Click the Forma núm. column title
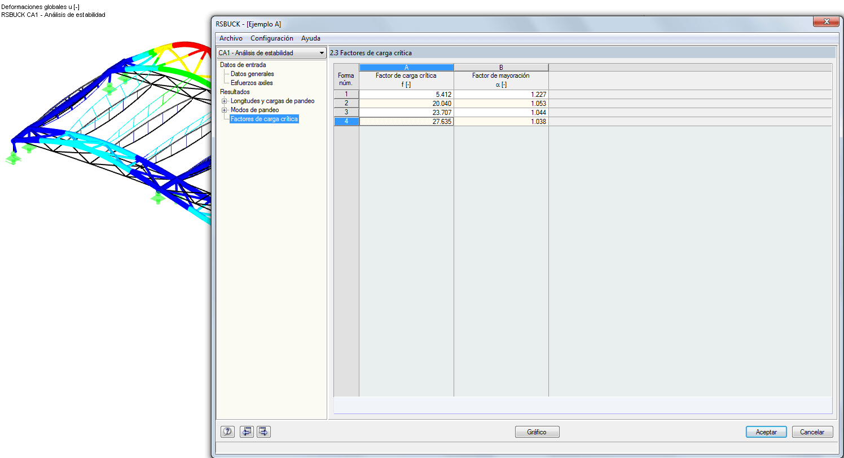844x458 pixels. click(346, 79)
